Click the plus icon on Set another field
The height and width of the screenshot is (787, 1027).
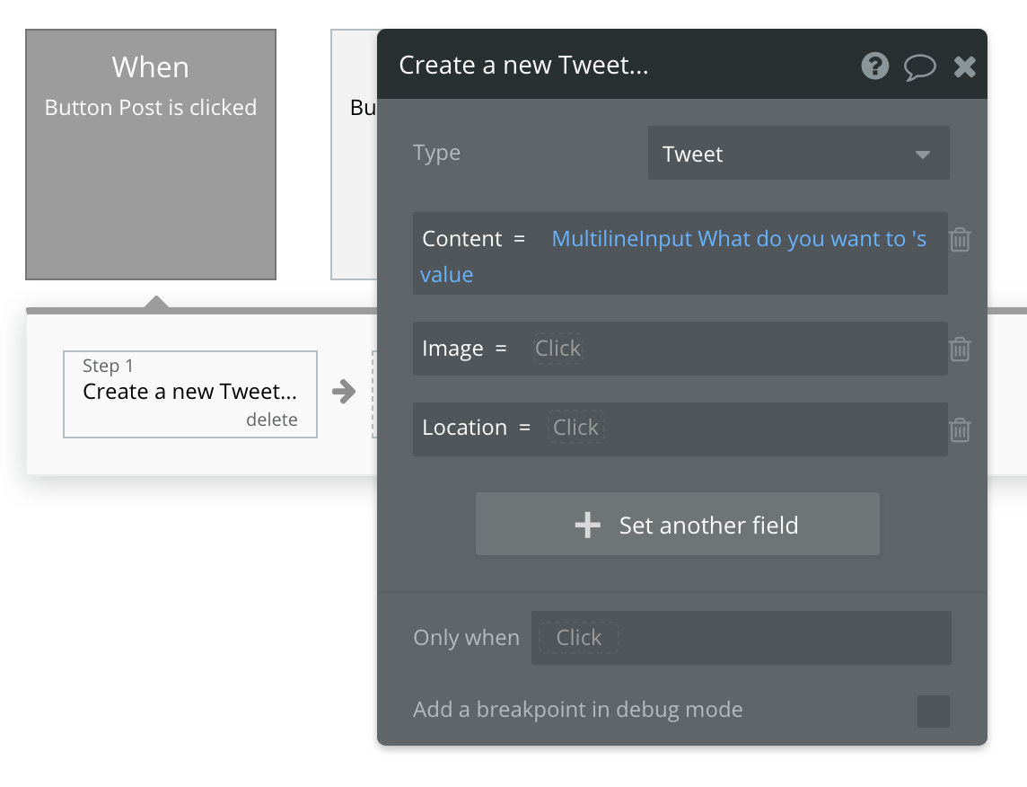588,526
